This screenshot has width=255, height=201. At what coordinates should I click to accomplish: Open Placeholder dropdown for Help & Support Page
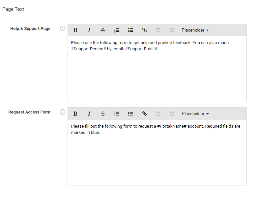(195, 30)
